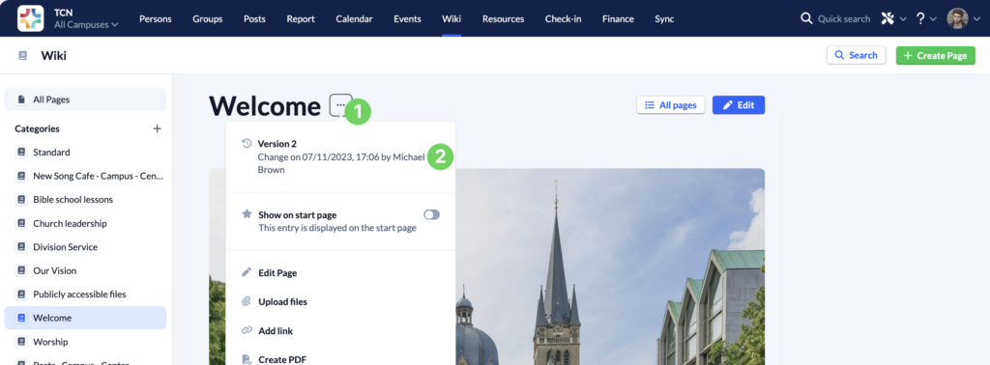990x365 pixels.
Task: Go to the Posts section
Action: click(254, 19)
